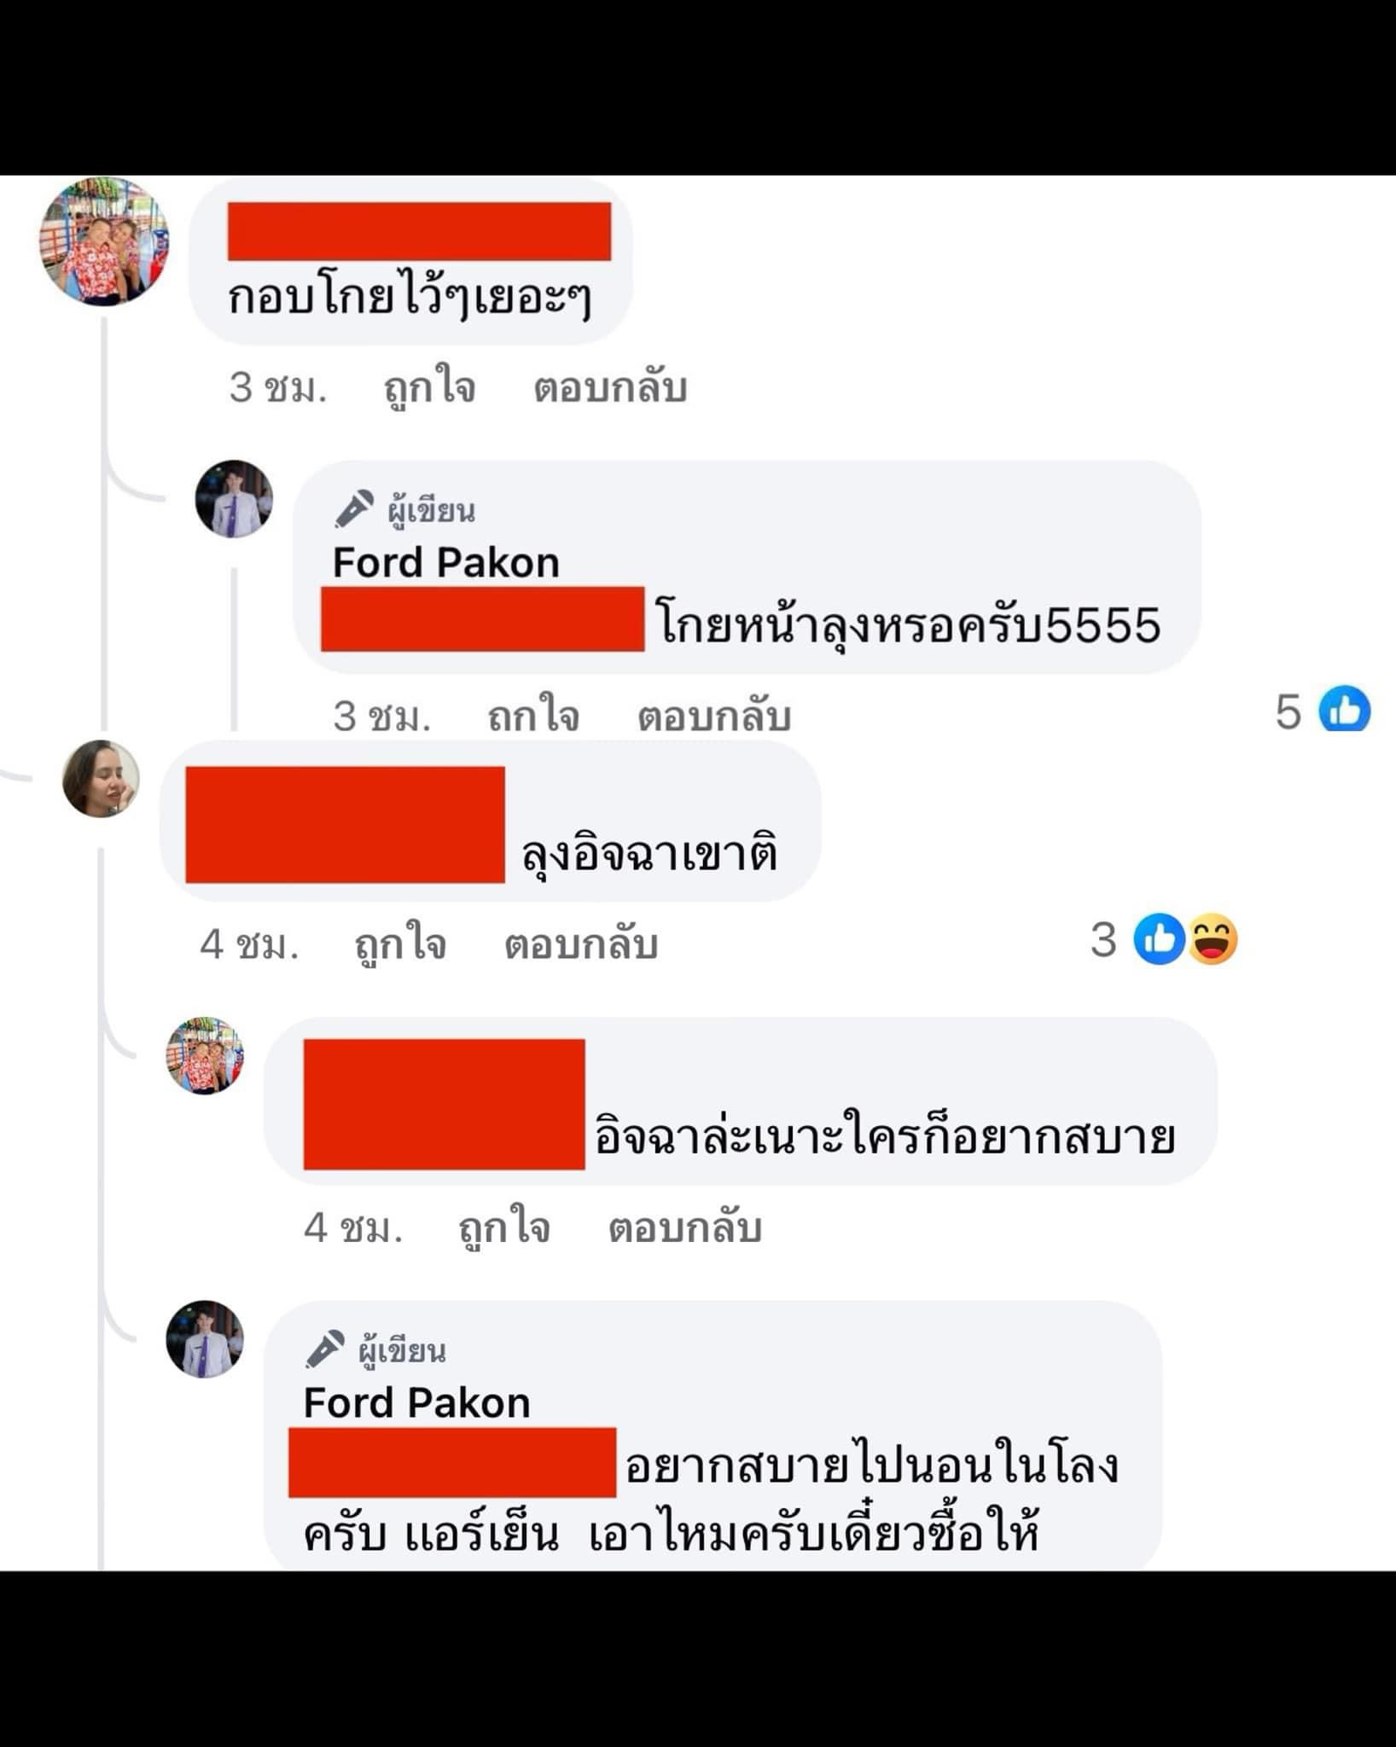Screen dimensions: 1396x1747
Task: Open Ford Pakon's avatar on the โกยหน้าลุง reply
Action: (x=235, y=499)
